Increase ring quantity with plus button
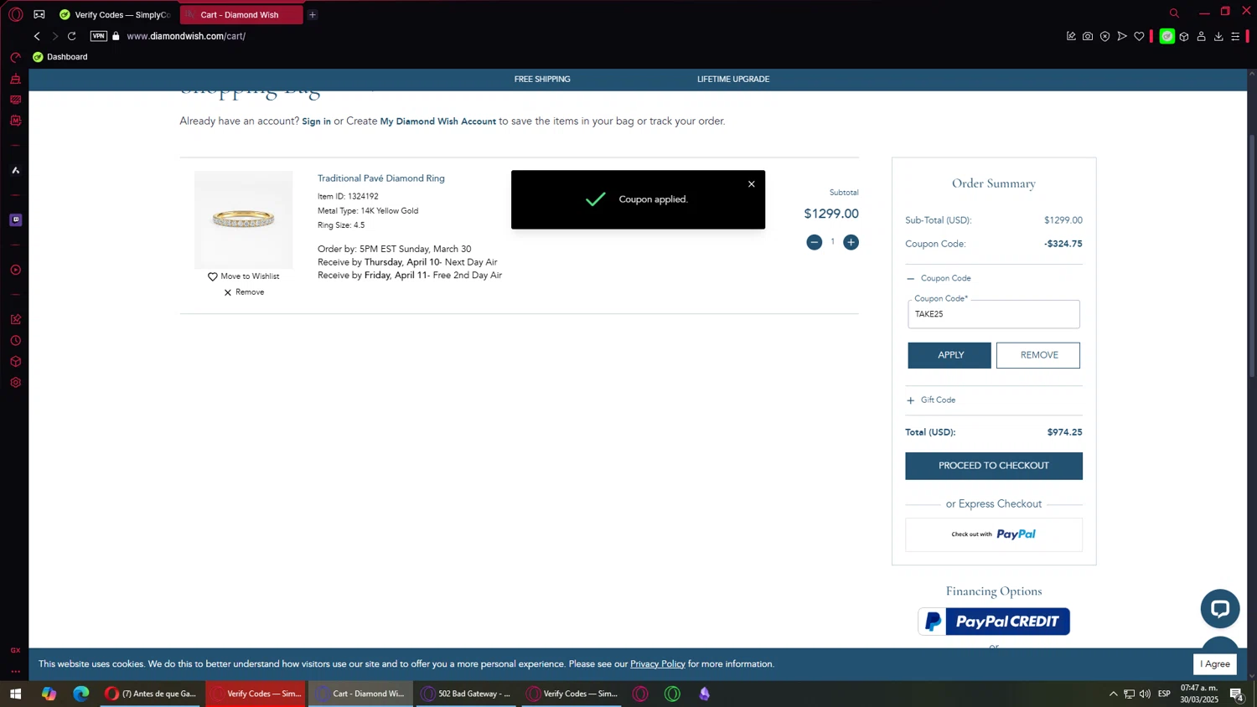The height and width of the screenshot is (707, 1257). (851, 242)
